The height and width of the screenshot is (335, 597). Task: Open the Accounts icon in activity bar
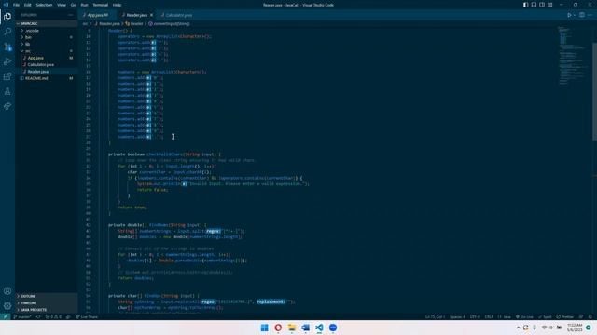click(x=7, y=291)
